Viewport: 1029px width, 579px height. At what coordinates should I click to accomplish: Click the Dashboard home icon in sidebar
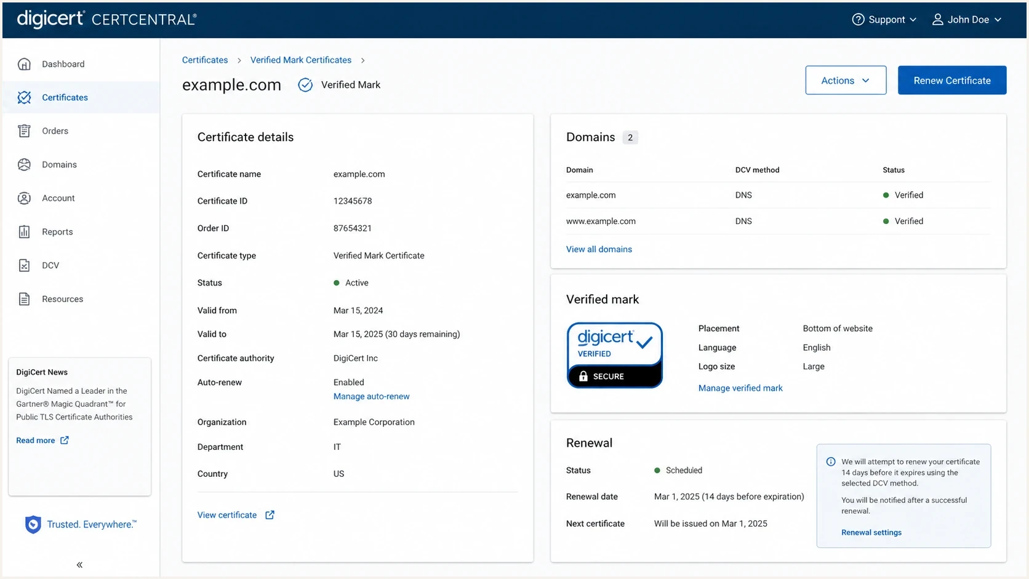24,64
